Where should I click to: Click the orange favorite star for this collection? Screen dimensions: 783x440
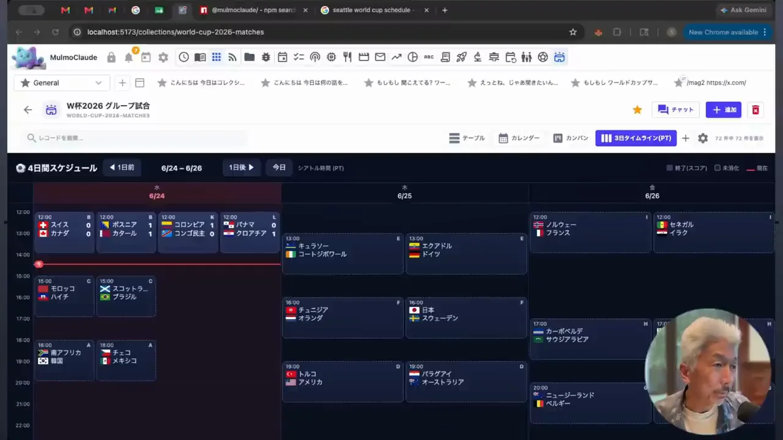[637, 110]
